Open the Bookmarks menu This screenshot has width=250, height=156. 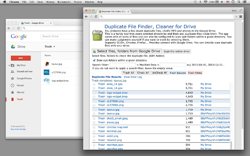pos(64,2)
